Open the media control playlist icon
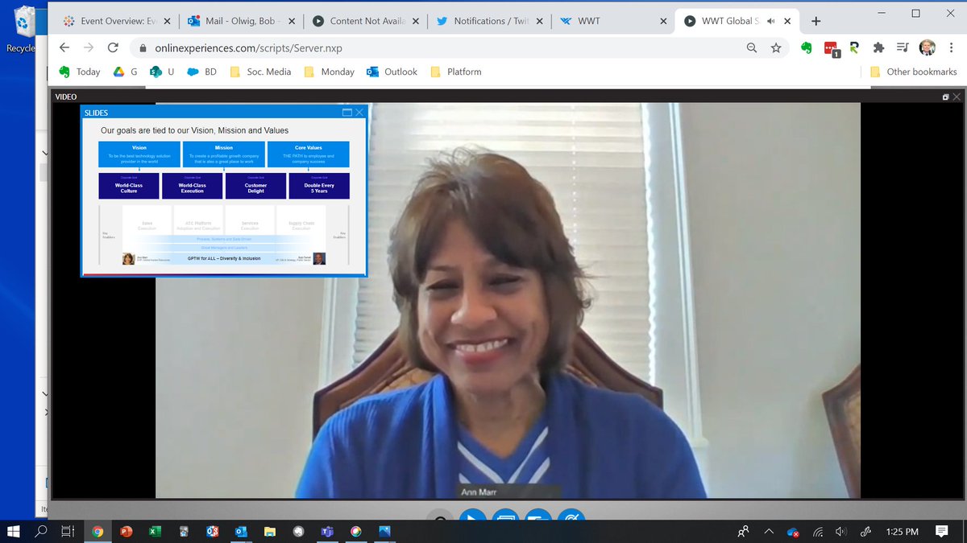The height and width of the screenshot is (543, 967). [x=903, y=47]
